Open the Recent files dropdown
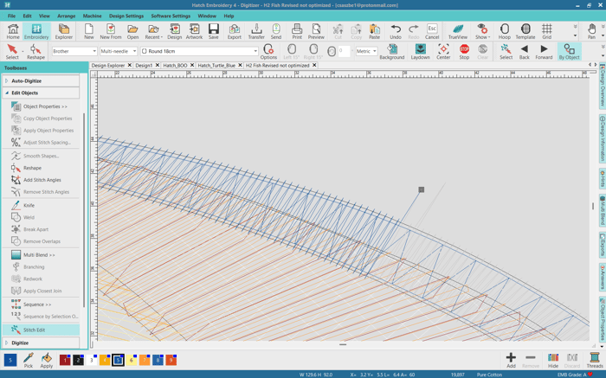 (153, 31)
